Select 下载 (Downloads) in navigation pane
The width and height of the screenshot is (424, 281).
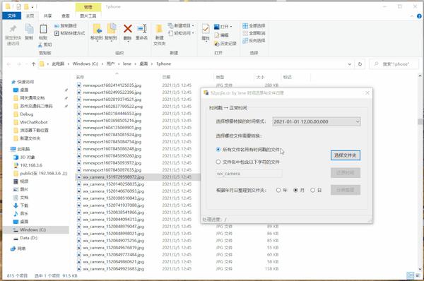[24, 205]
